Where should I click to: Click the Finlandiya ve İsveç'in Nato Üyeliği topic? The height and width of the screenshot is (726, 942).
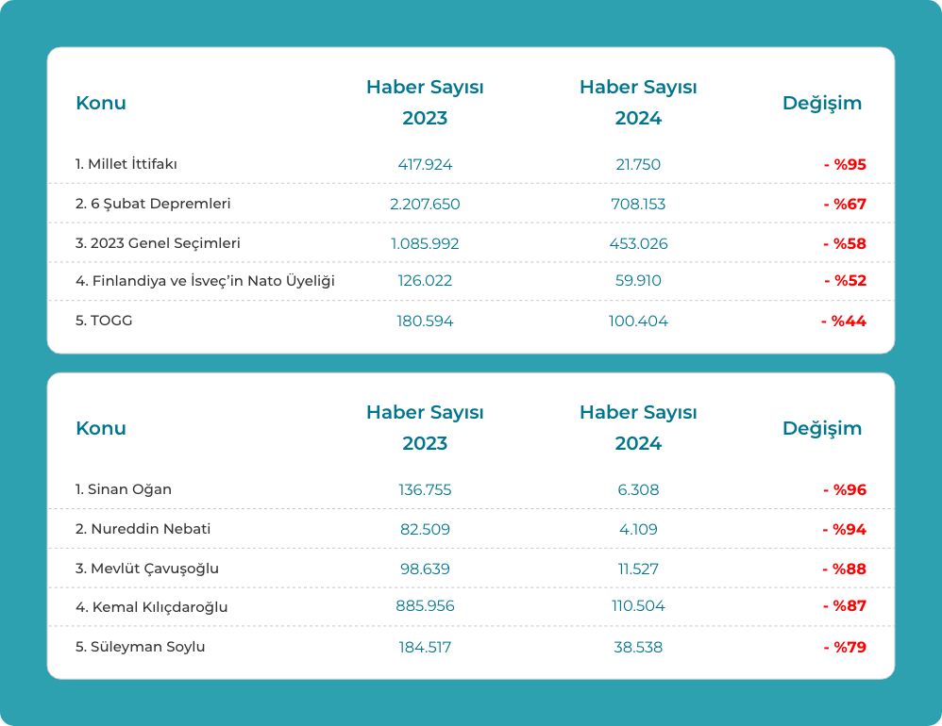(x=205, y=281)
